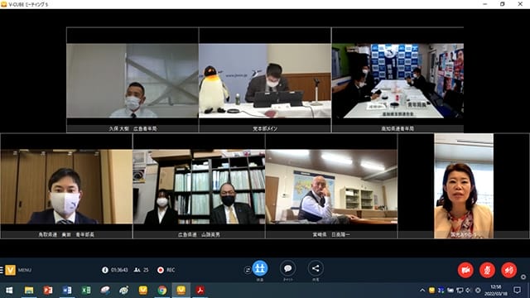Screen dimensions: 530x298
Task: Open Google Chrome from the taskbar
Action: (162, 291)
